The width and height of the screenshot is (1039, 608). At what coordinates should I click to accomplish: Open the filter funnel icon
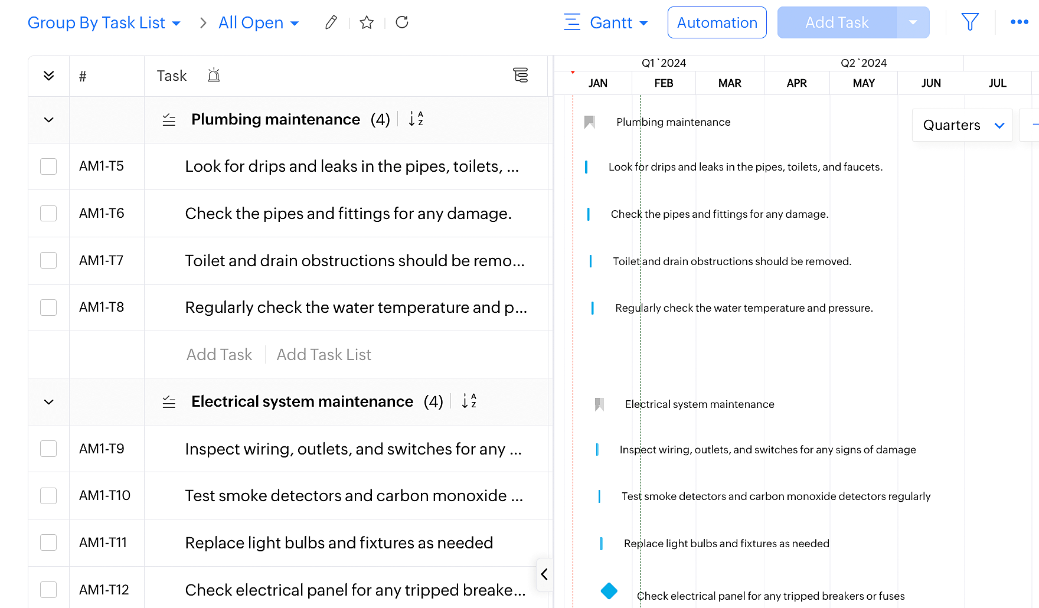(970, 22)
